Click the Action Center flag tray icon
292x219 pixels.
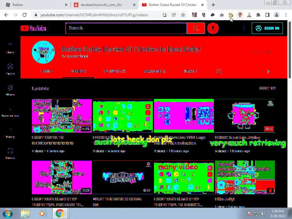[250, 214]
